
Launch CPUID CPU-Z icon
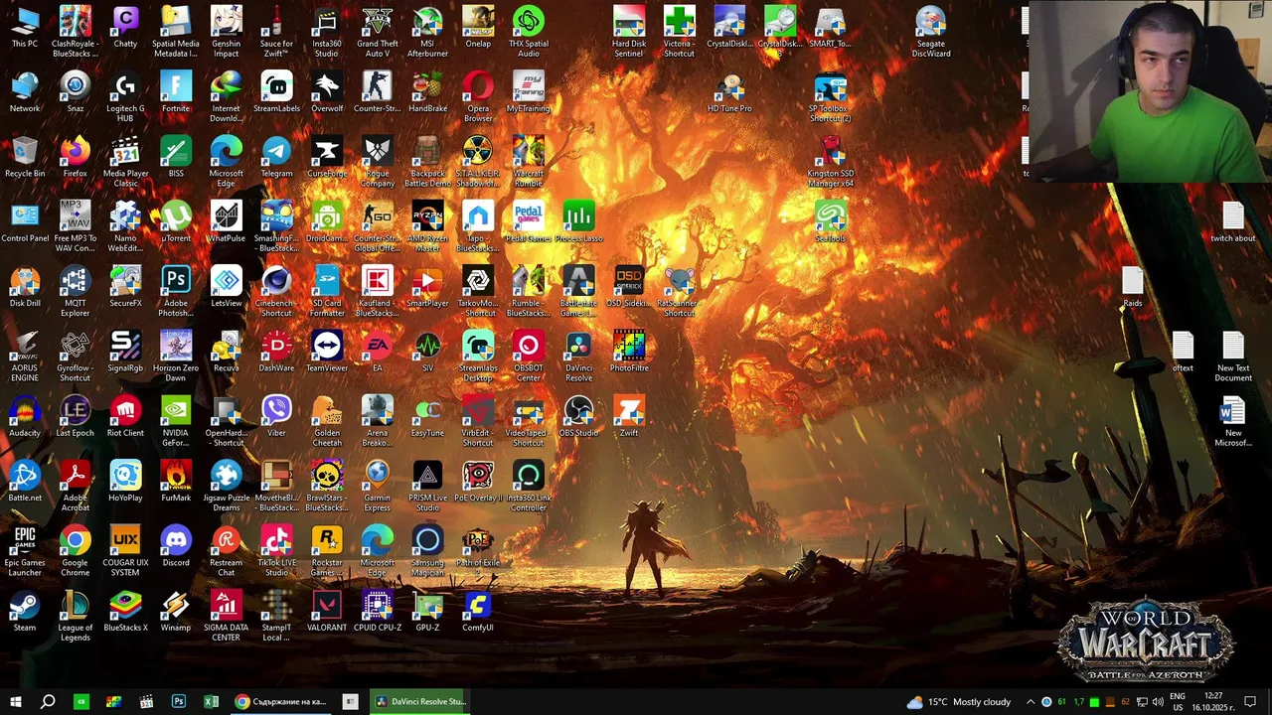click(x=377, y=611)
